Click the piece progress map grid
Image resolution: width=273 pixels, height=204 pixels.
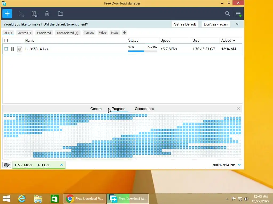pyautogui.click(x=122, y=136)
